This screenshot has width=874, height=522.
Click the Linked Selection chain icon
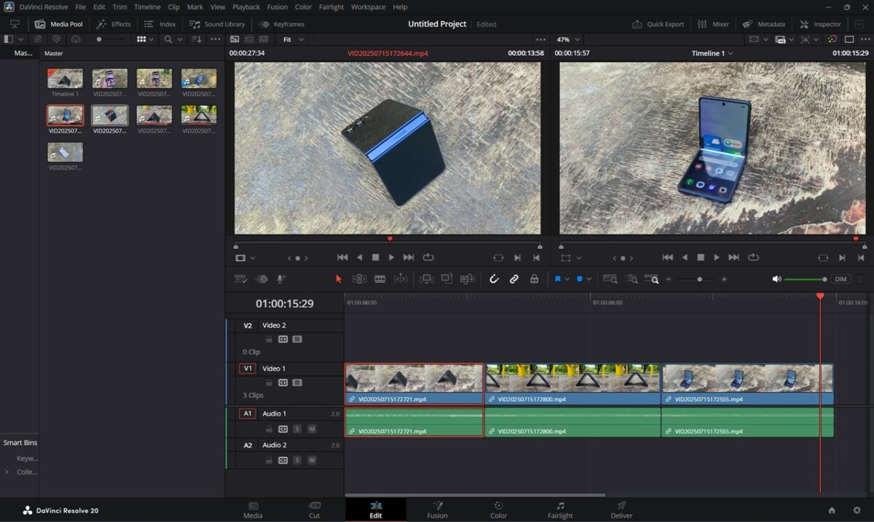pyautogui.click(x=514, y=279)
